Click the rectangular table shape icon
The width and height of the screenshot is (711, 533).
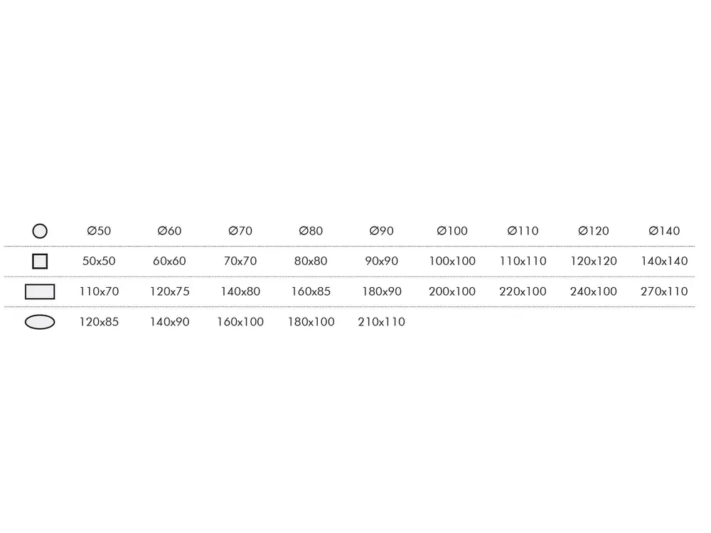tap(40, 291)
